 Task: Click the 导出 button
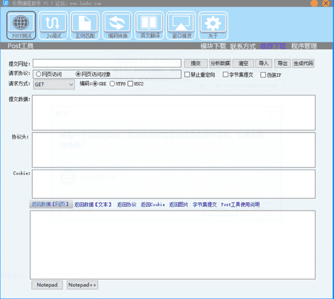pyautogui.click(x=282, y=63)
